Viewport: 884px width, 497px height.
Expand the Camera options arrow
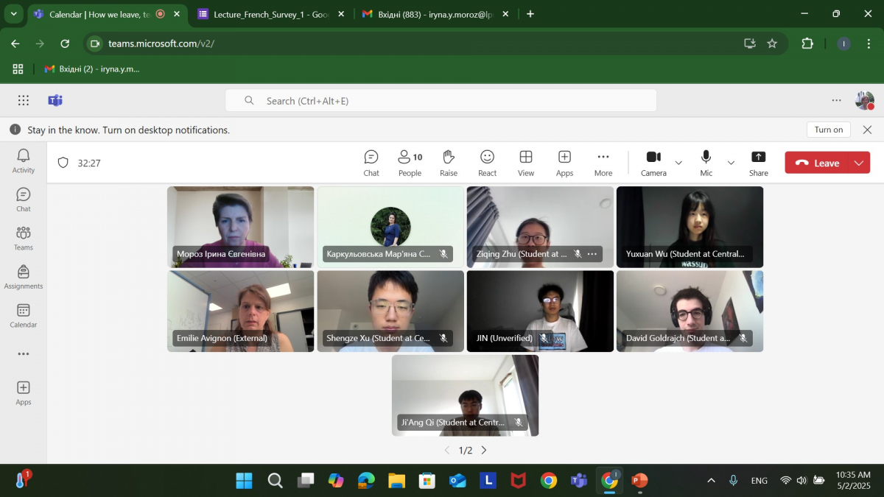pyautogui.click(x=678, y=163)
